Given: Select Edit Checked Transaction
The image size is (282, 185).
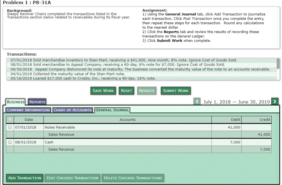Looking at the screenshot, I should (72, 178).
